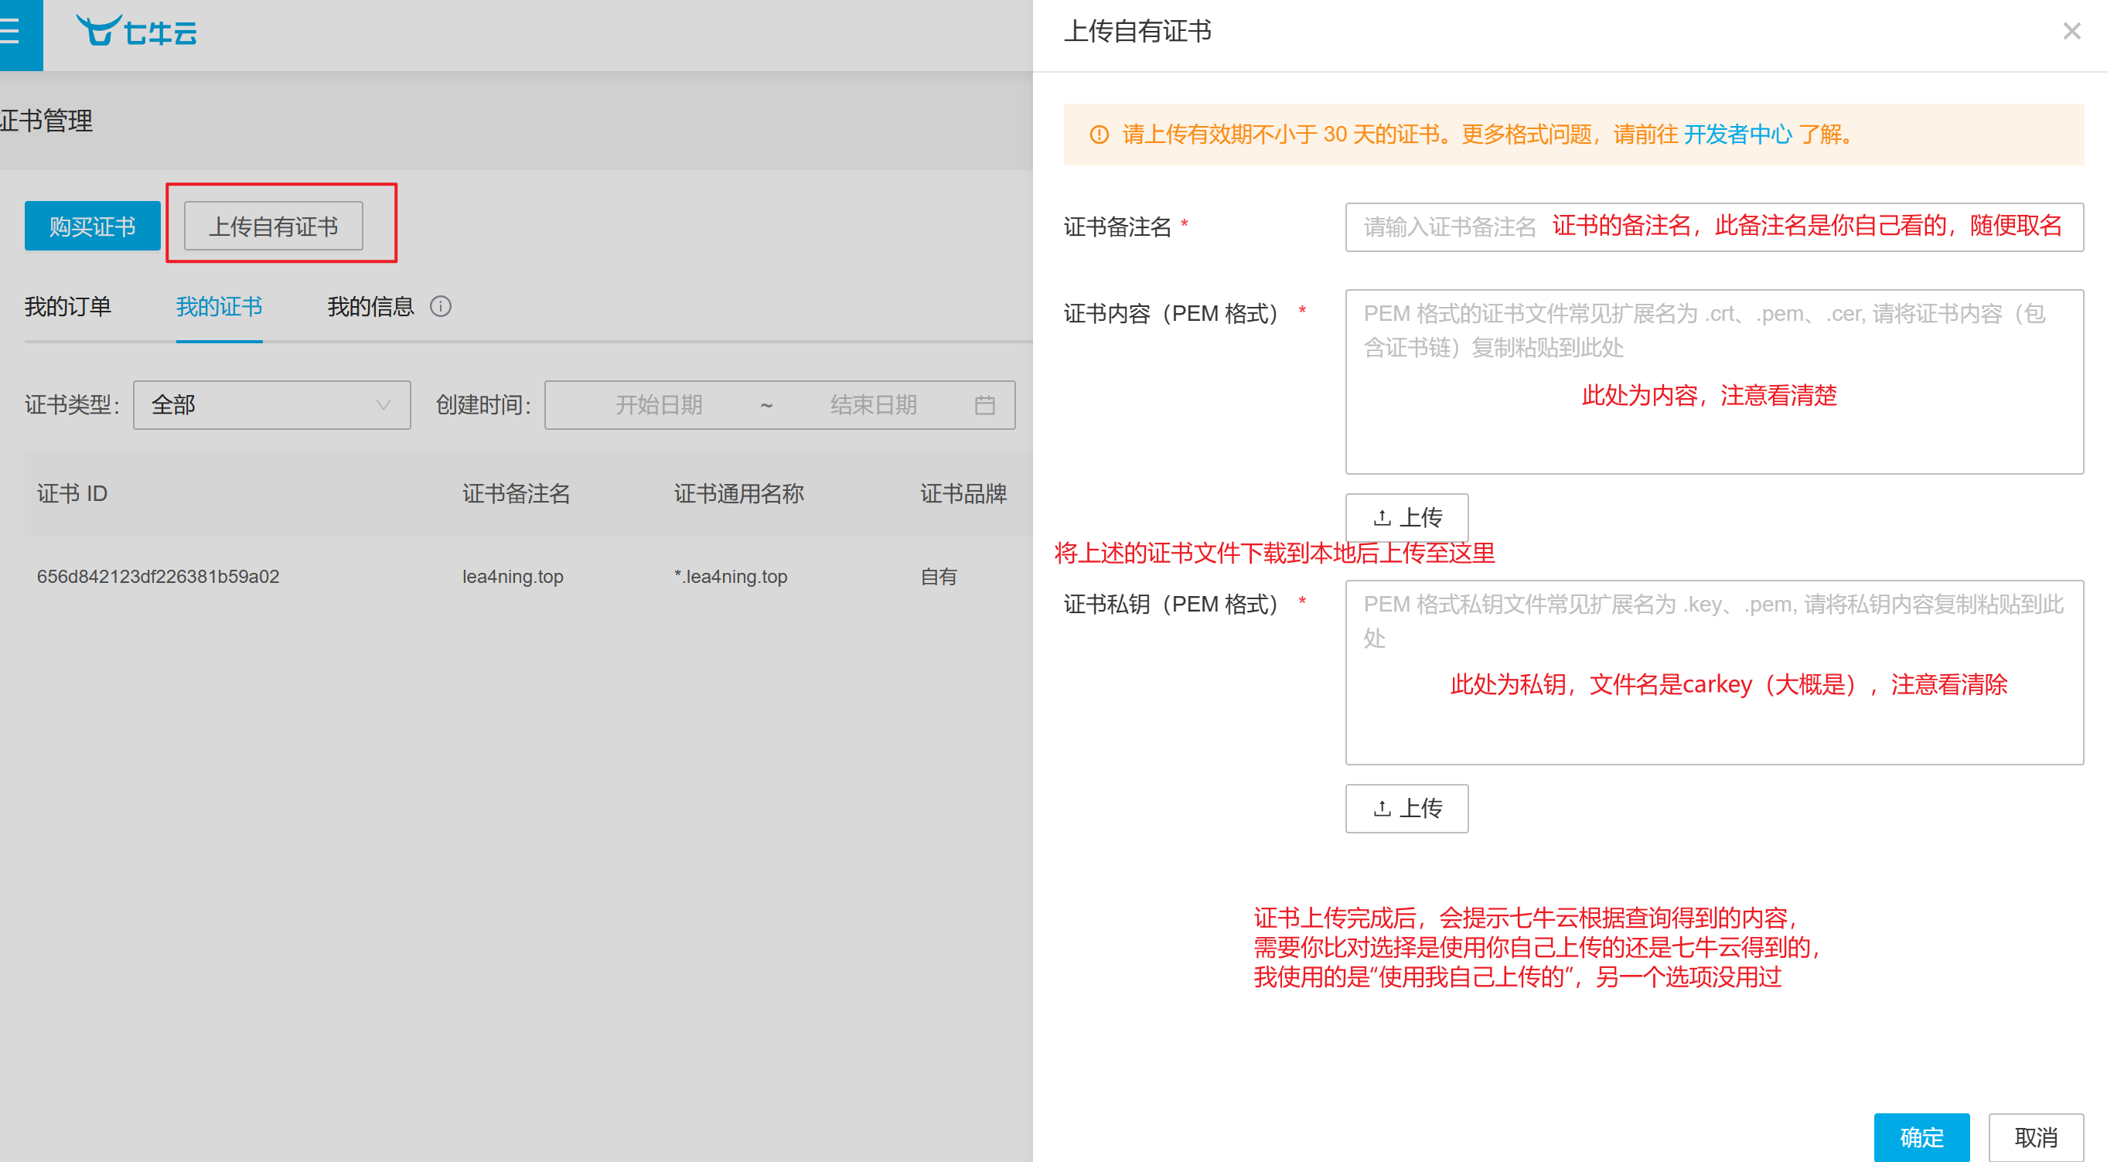Click the 结束日期 field
Viewport: 2107px width, 1162px height.
(x=873, y=405)
